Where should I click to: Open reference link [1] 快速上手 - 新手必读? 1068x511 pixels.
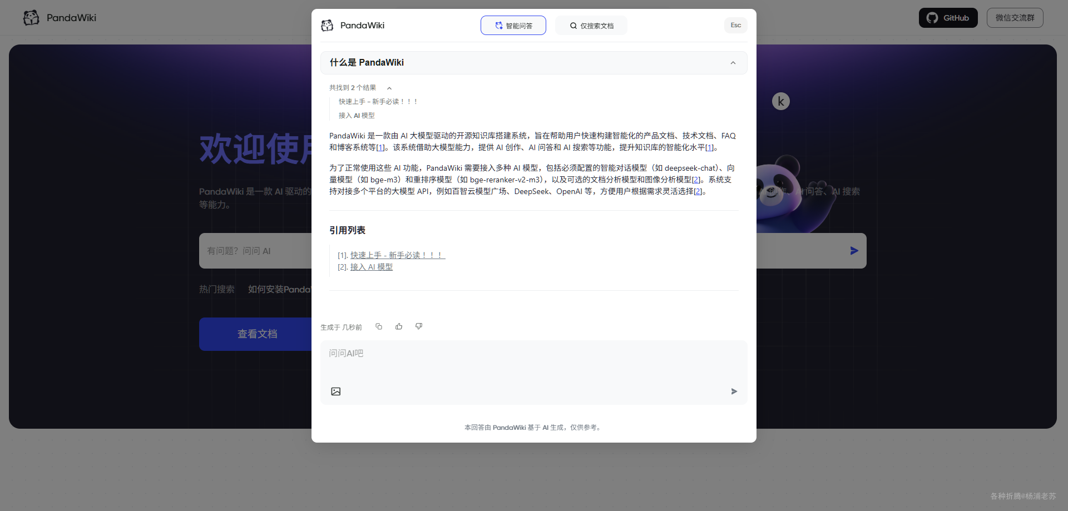click(398, 255)
